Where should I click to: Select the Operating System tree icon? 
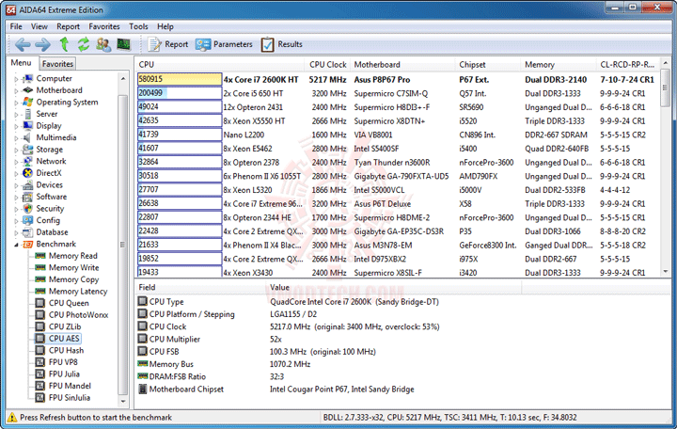[x=28, y=102]
